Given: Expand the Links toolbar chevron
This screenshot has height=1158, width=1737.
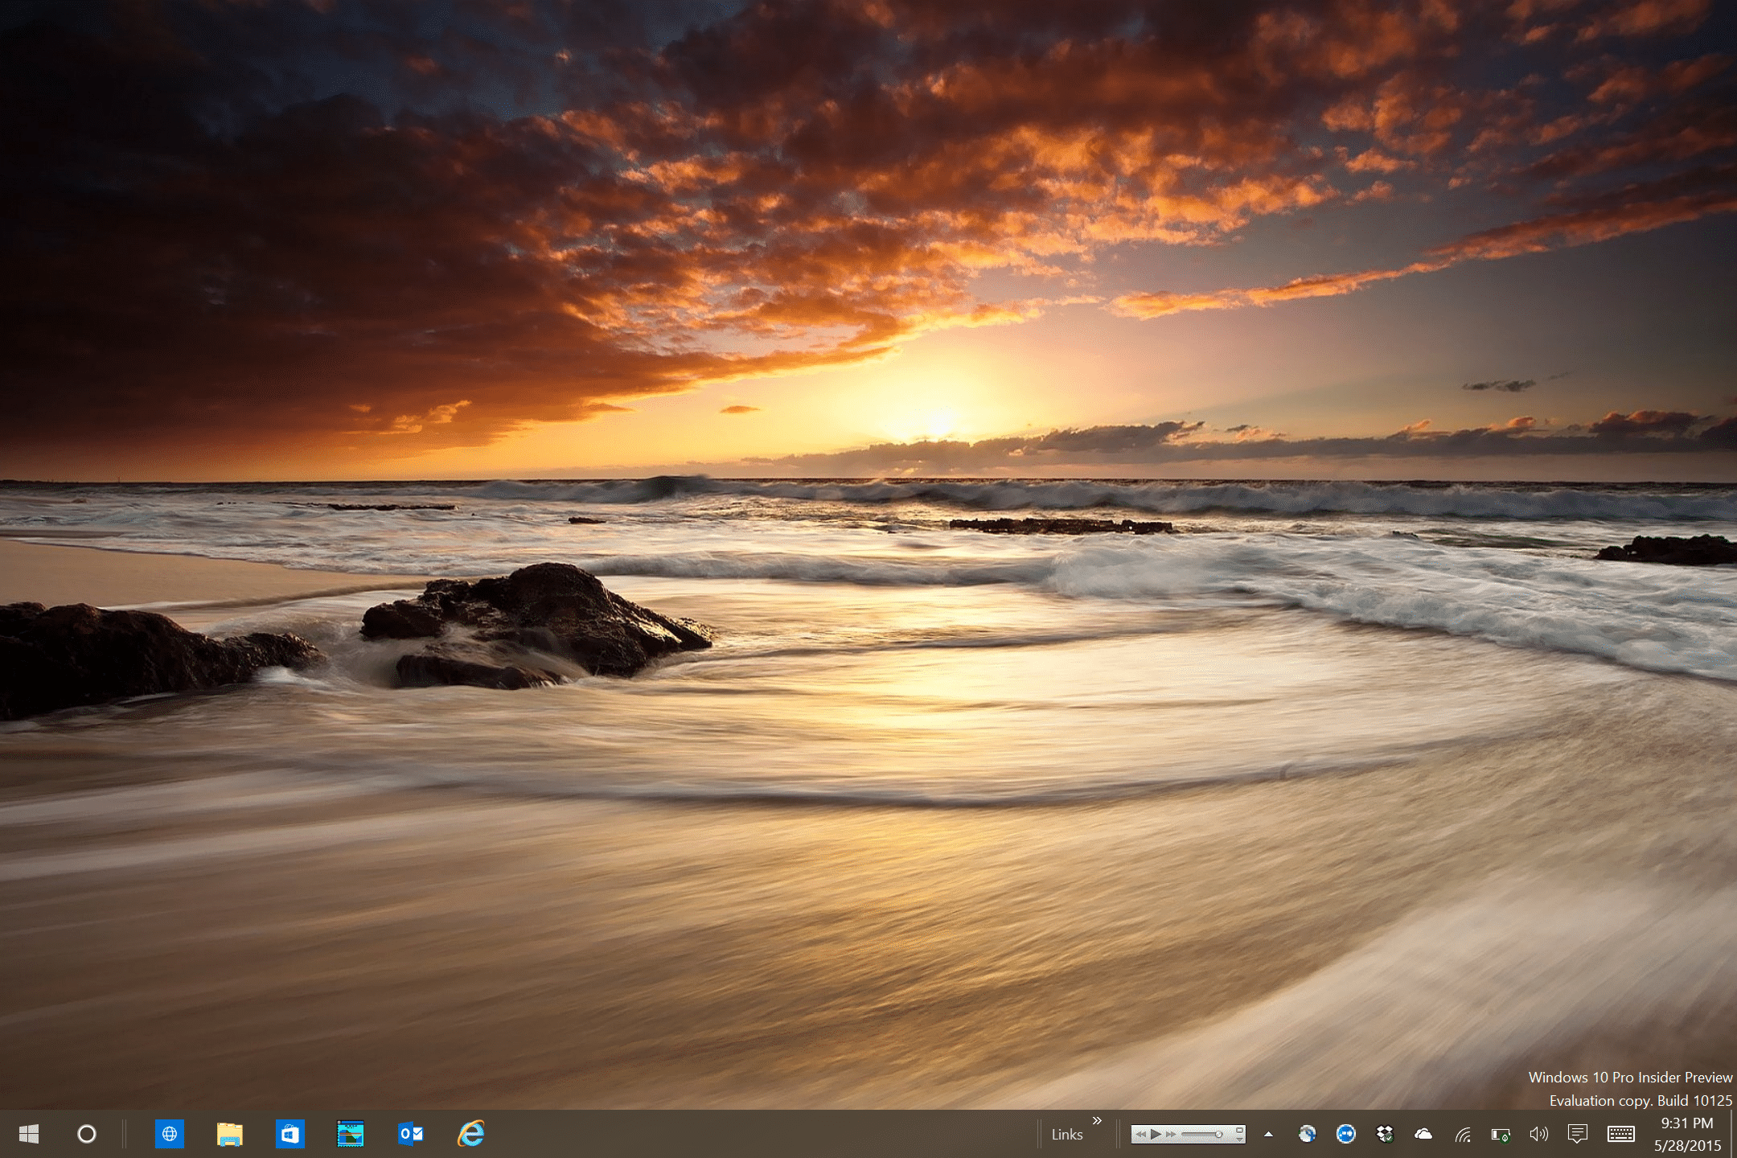Looking at the screenshot, I should point(1097,1121).
